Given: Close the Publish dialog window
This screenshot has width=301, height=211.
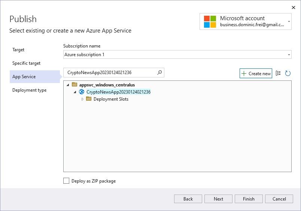Looking at the screenshot, I should tap(293, 7).
